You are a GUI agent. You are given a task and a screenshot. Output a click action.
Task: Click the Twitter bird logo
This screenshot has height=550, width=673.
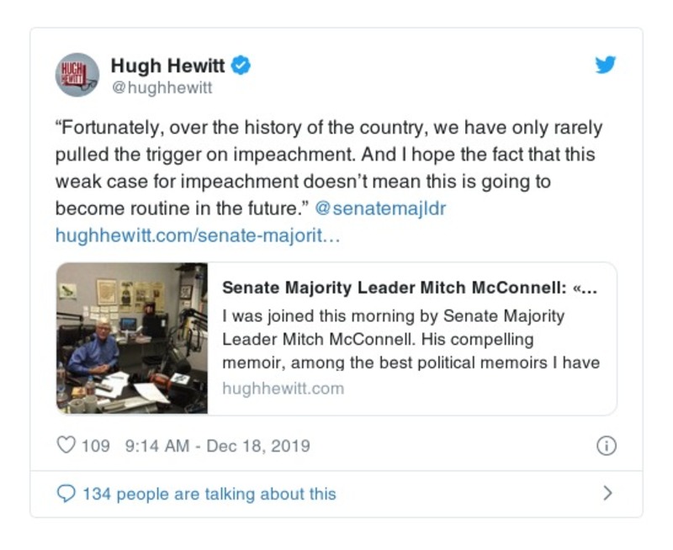tap(606, 65)
